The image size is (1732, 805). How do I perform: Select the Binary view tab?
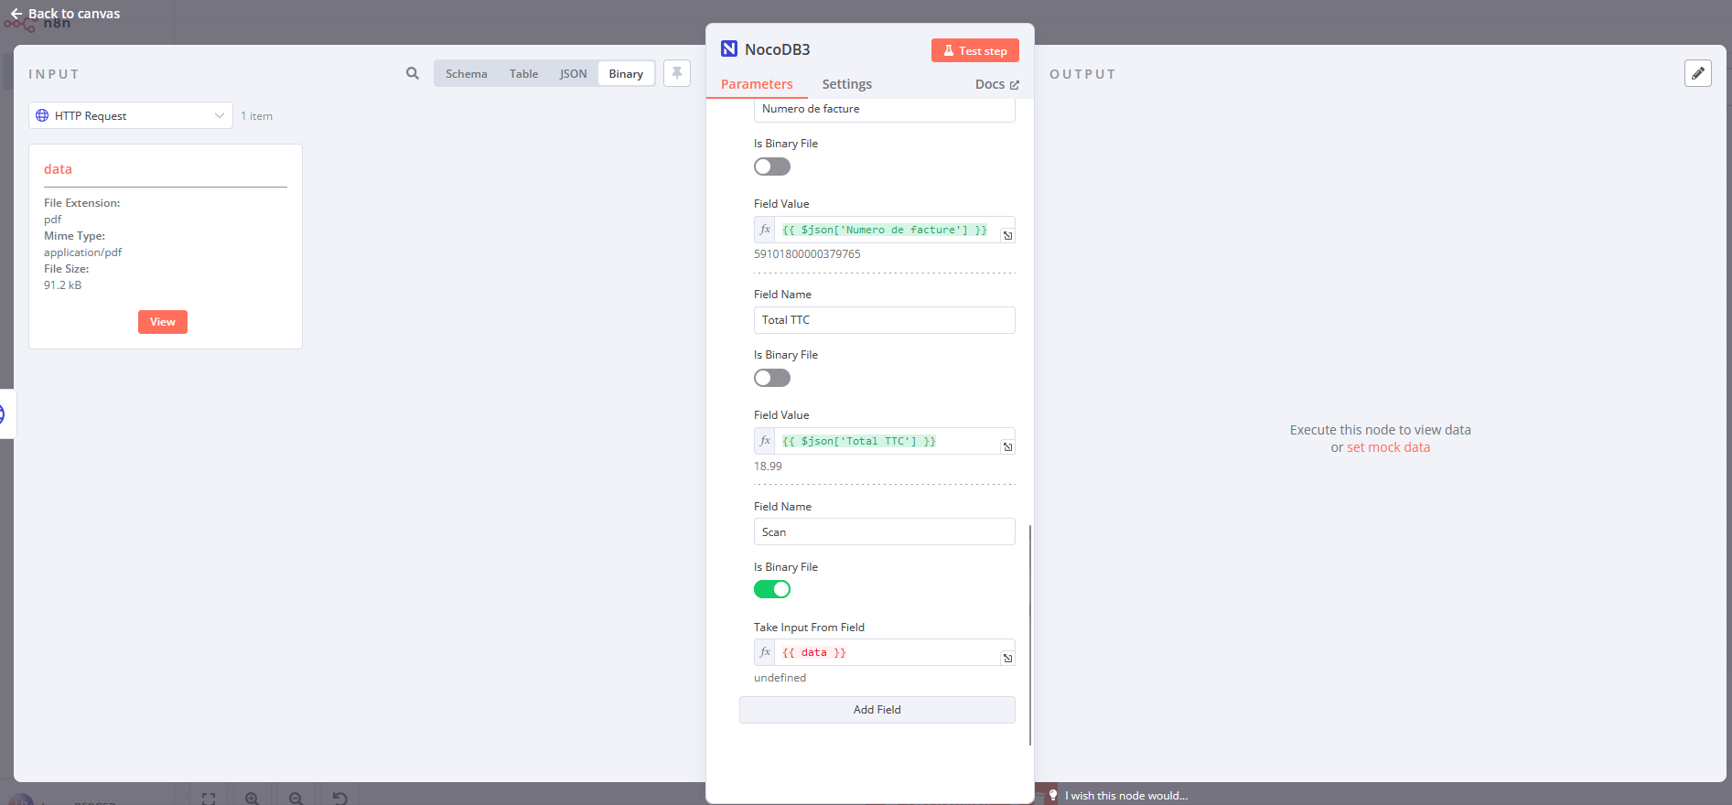click(x=626, y=74)
